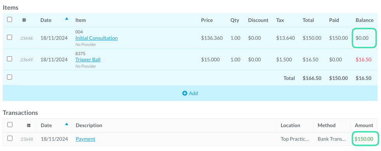This screenshot has height=151, width=381.
Task: Click the hash column icon in Transactions header
Action: [x=29, y=125]
